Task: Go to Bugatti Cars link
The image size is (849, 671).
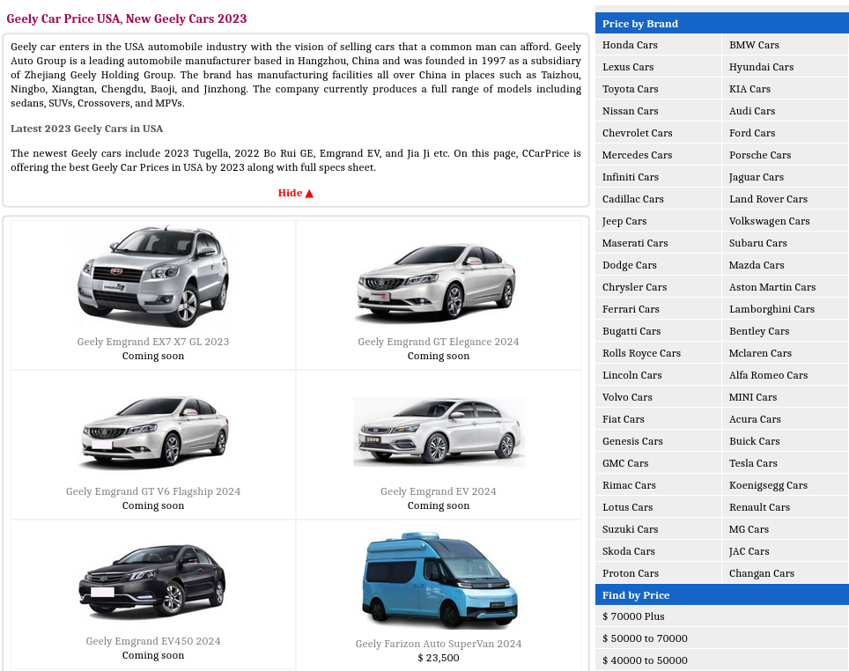Action: [x=631, y=331]
